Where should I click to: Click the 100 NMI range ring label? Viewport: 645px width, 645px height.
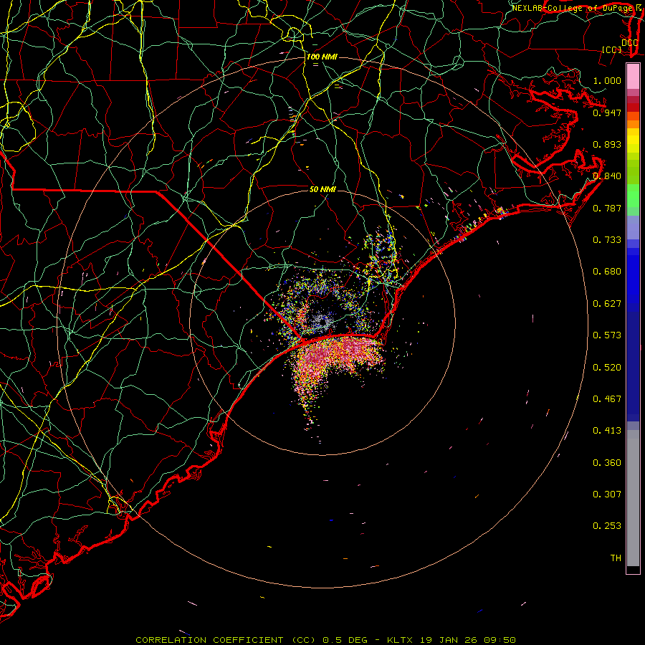point(322,57)
